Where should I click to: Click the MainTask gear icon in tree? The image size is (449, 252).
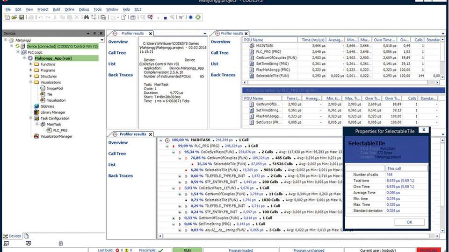(43, 124)
